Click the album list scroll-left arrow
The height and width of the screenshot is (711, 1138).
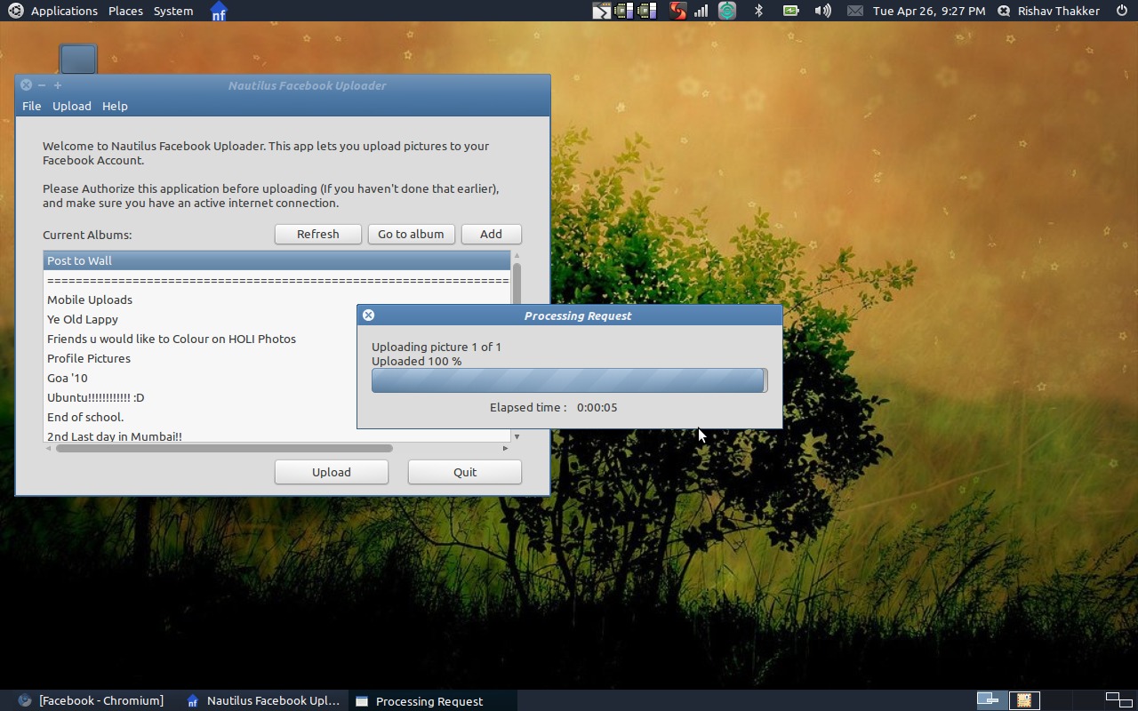pyautogui.click(x=49, y=448)
